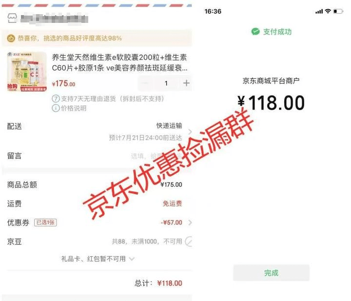Tap the 7-day return policy icon
Viewport: 351px width, 301px height.
pyautogui.click(x=56, y=98)
